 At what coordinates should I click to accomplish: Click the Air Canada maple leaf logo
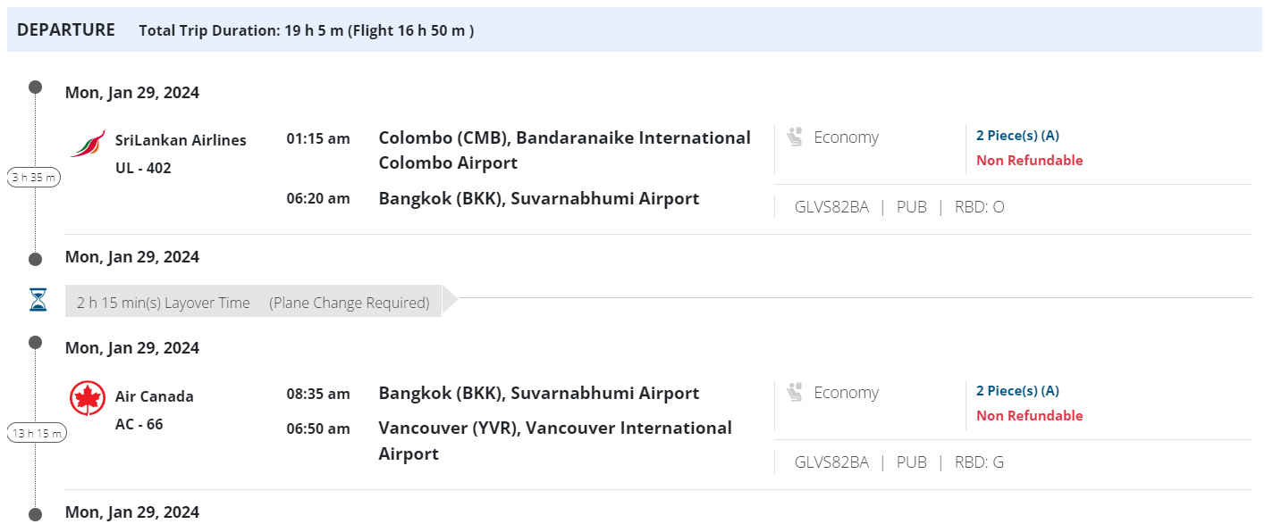point(88,399)
